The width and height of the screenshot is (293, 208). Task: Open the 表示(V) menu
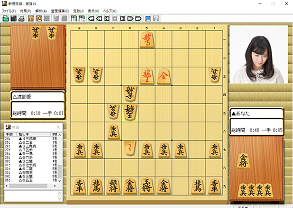point(93,11)
